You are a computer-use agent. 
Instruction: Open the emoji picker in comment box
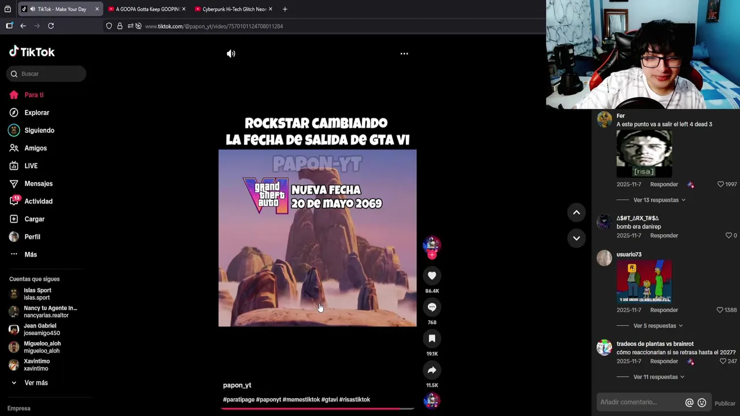click(x=702, y=403)
